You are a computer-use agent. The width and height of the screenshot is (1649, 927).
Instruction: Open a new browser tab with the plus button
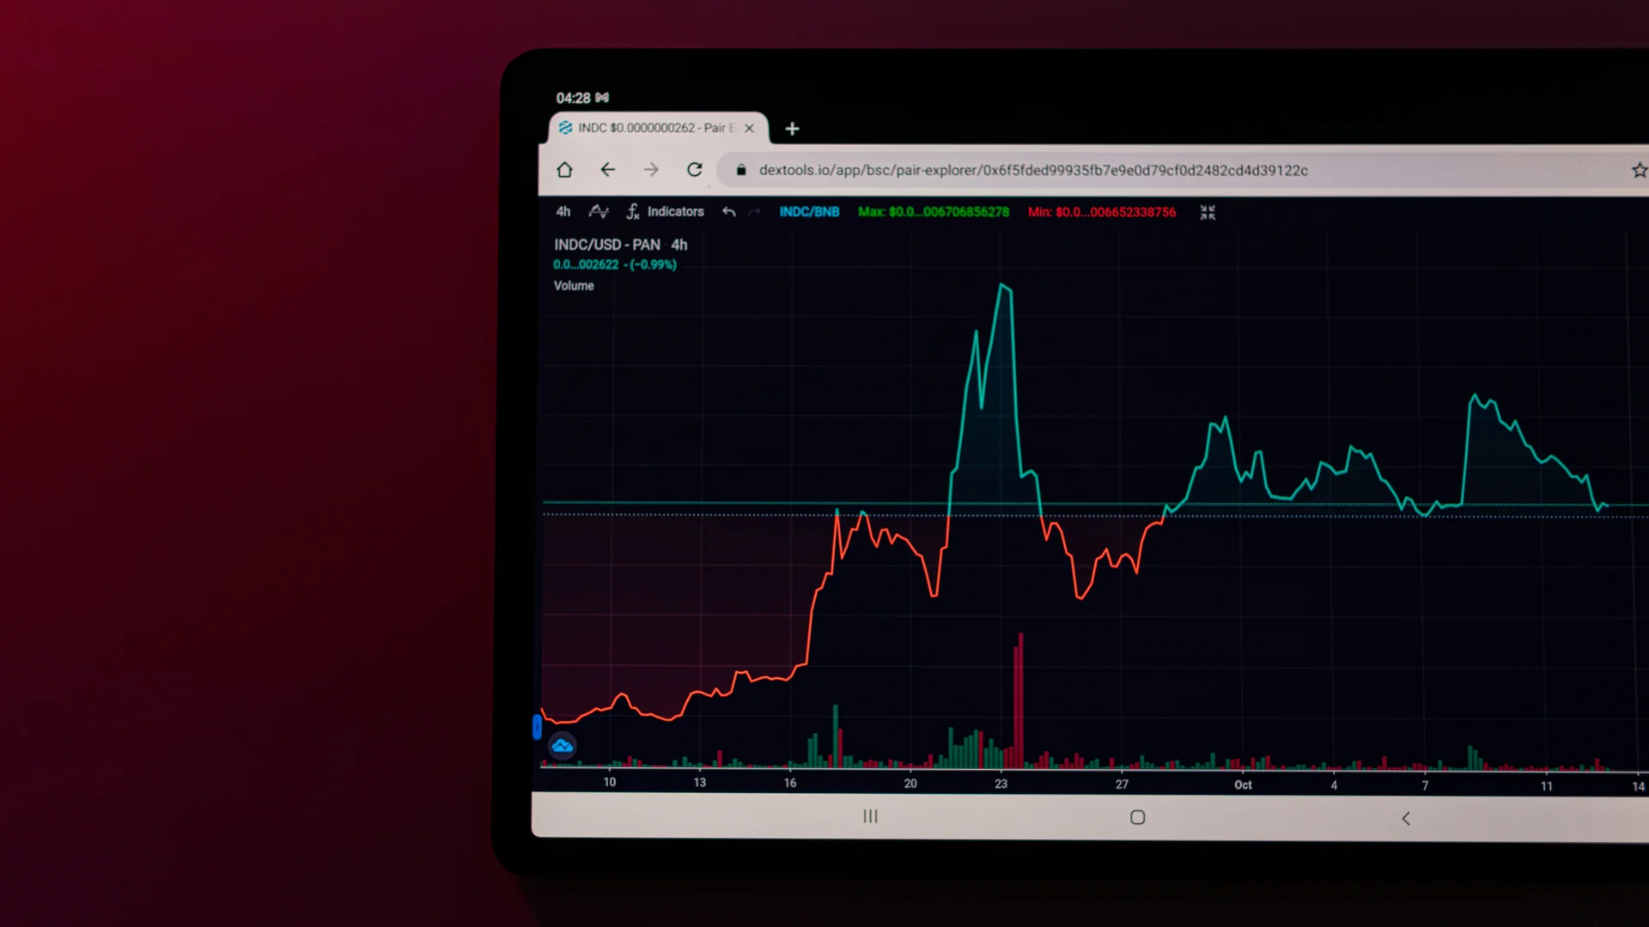[x=792, y=129]
